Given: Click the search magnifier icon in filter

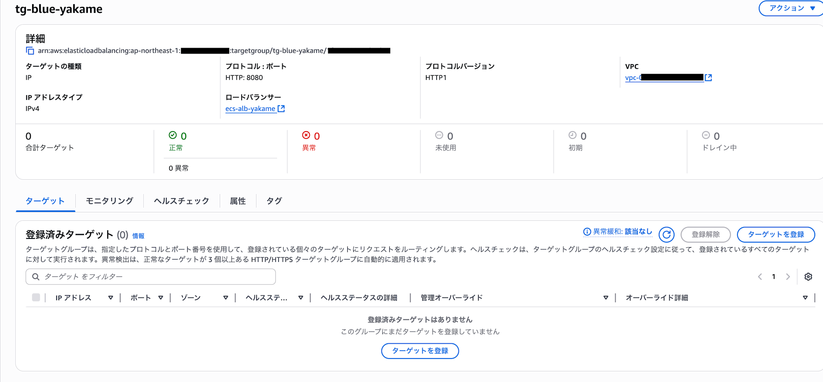Looking at the screenshot, I should click(x=36, y=277).
